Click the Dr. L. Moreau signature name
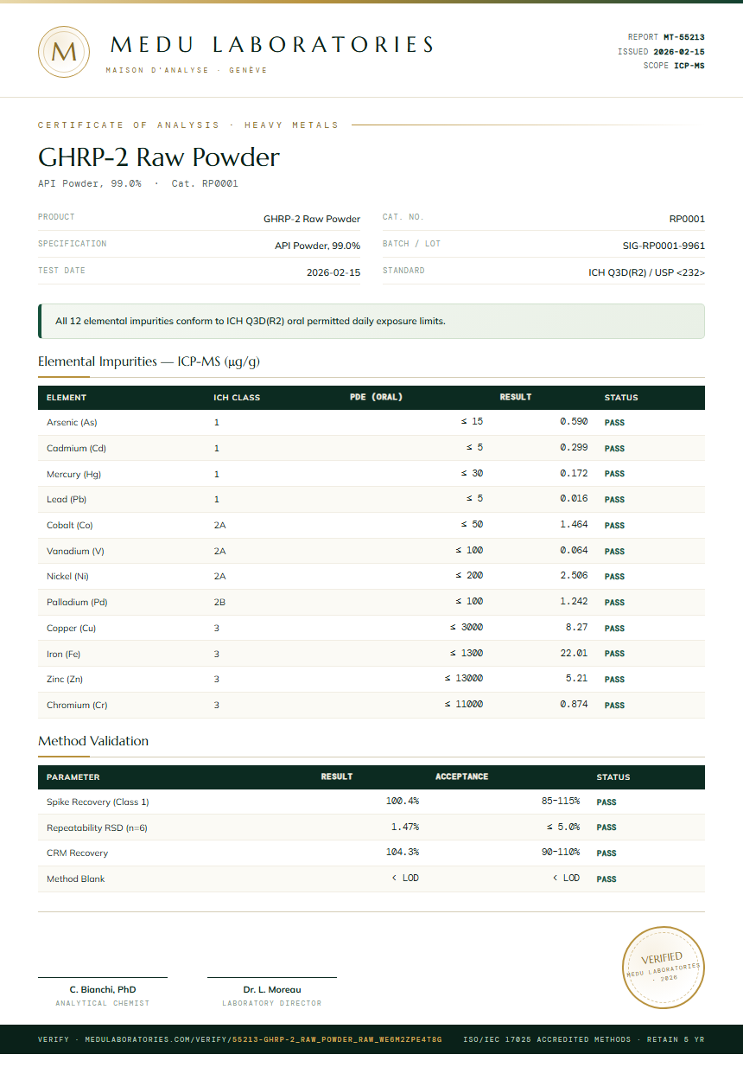Viewport: 743px width, 1080px height. 272,989
